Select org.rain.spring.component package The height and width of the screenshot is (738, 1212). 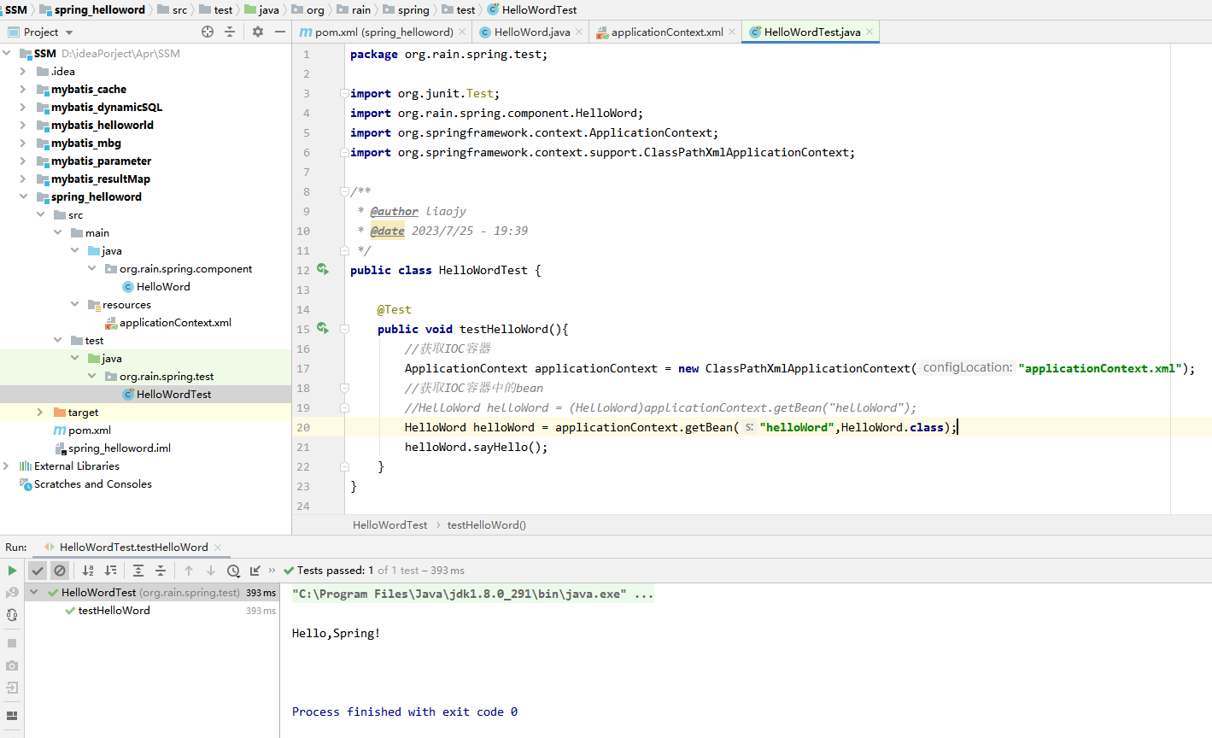(x=185, y=269)
